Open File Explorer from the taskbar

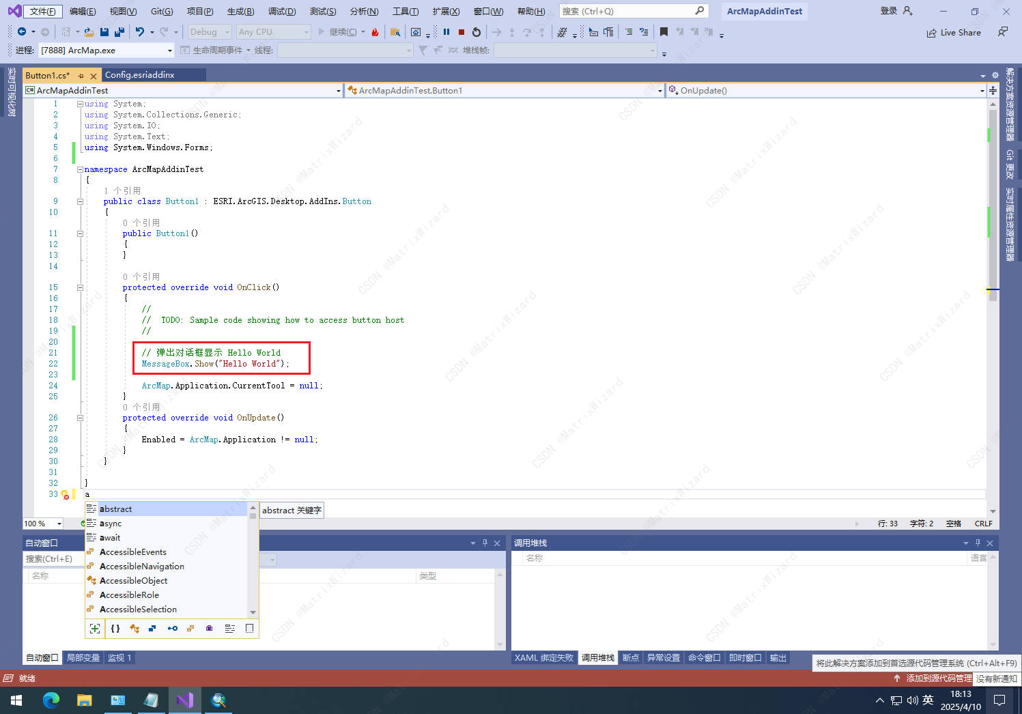tap(85, 700)
